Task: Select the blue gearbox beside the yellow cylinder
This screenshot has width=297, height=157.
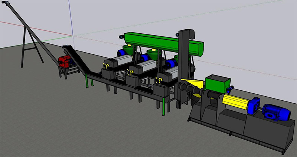Action: (255, 105)
